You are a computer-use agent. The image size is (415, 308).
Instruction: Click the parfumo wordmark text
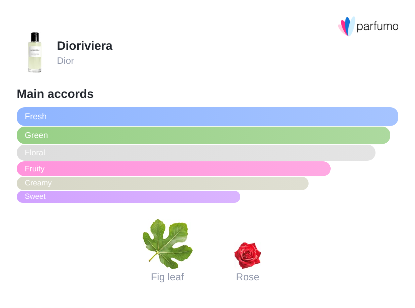point(378,26)
